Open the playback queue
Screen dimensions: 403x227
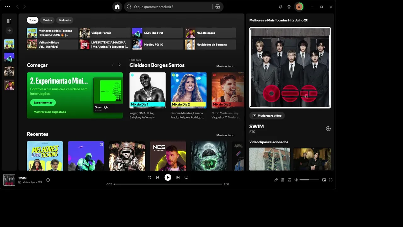click(283, 180)
